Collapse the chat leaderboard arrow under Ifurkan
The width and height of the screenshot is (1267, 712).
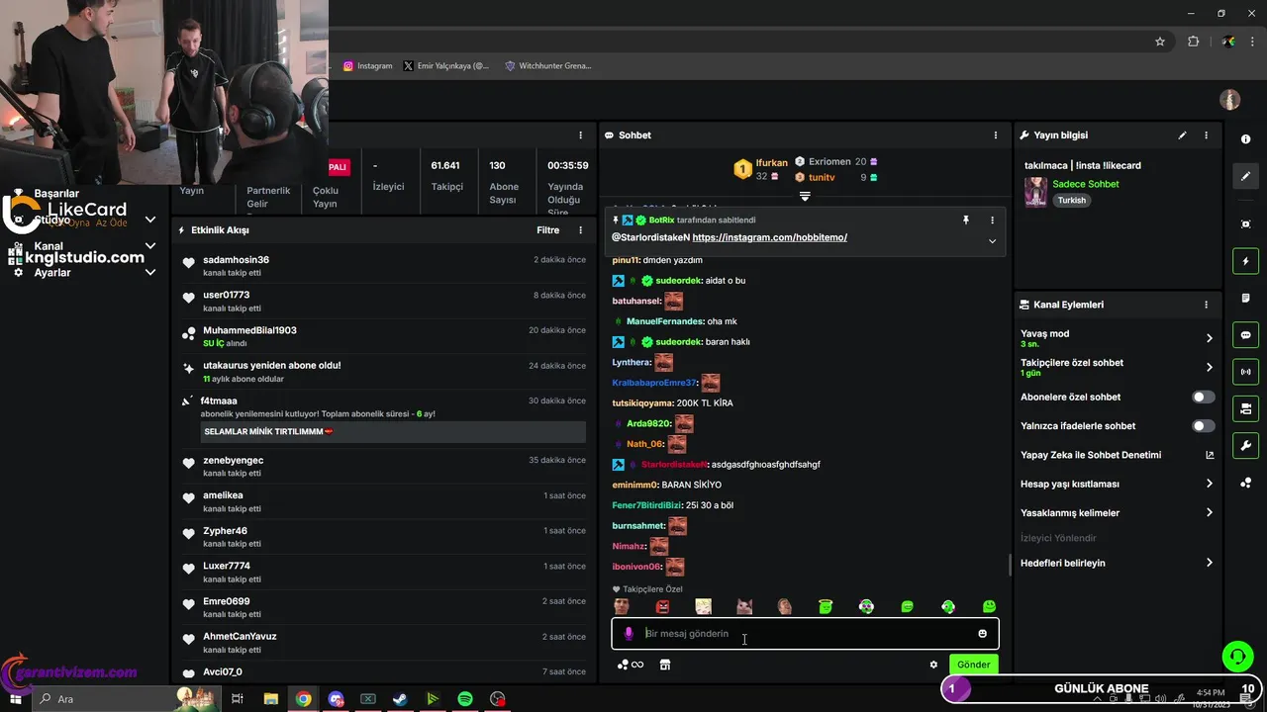point(805,197)
